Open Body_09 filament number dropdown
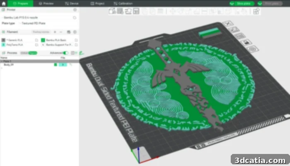 click(63, 65)
